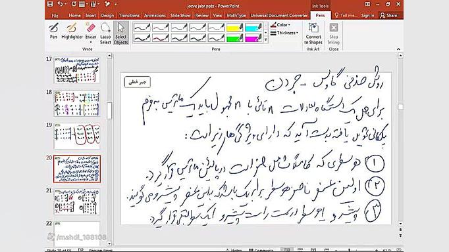Open the slide 19 thumbnail
Screen dimensions: 449x252
point(77,136)
